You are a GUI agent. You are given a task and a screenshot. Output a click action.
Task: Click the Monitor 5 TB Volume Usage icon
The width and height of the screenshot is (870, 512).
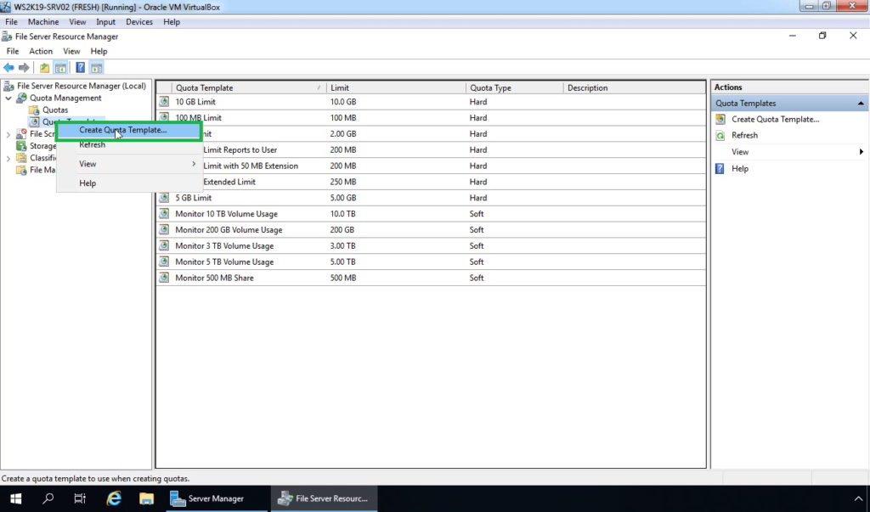164,262
